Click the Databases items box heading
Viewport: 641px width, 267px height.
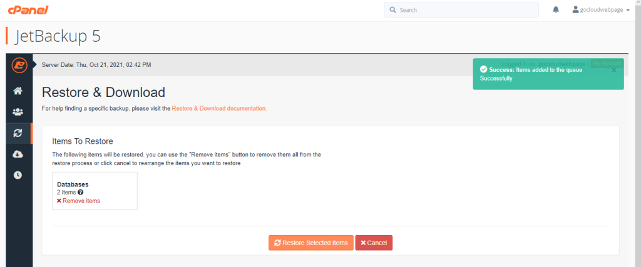point(73,184)
